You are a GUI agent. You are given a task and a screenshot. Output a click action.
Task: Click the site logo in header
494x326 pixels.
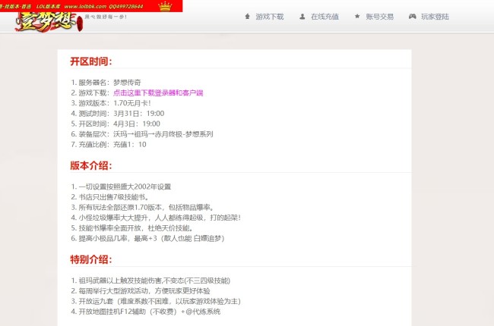click(49, 22)
